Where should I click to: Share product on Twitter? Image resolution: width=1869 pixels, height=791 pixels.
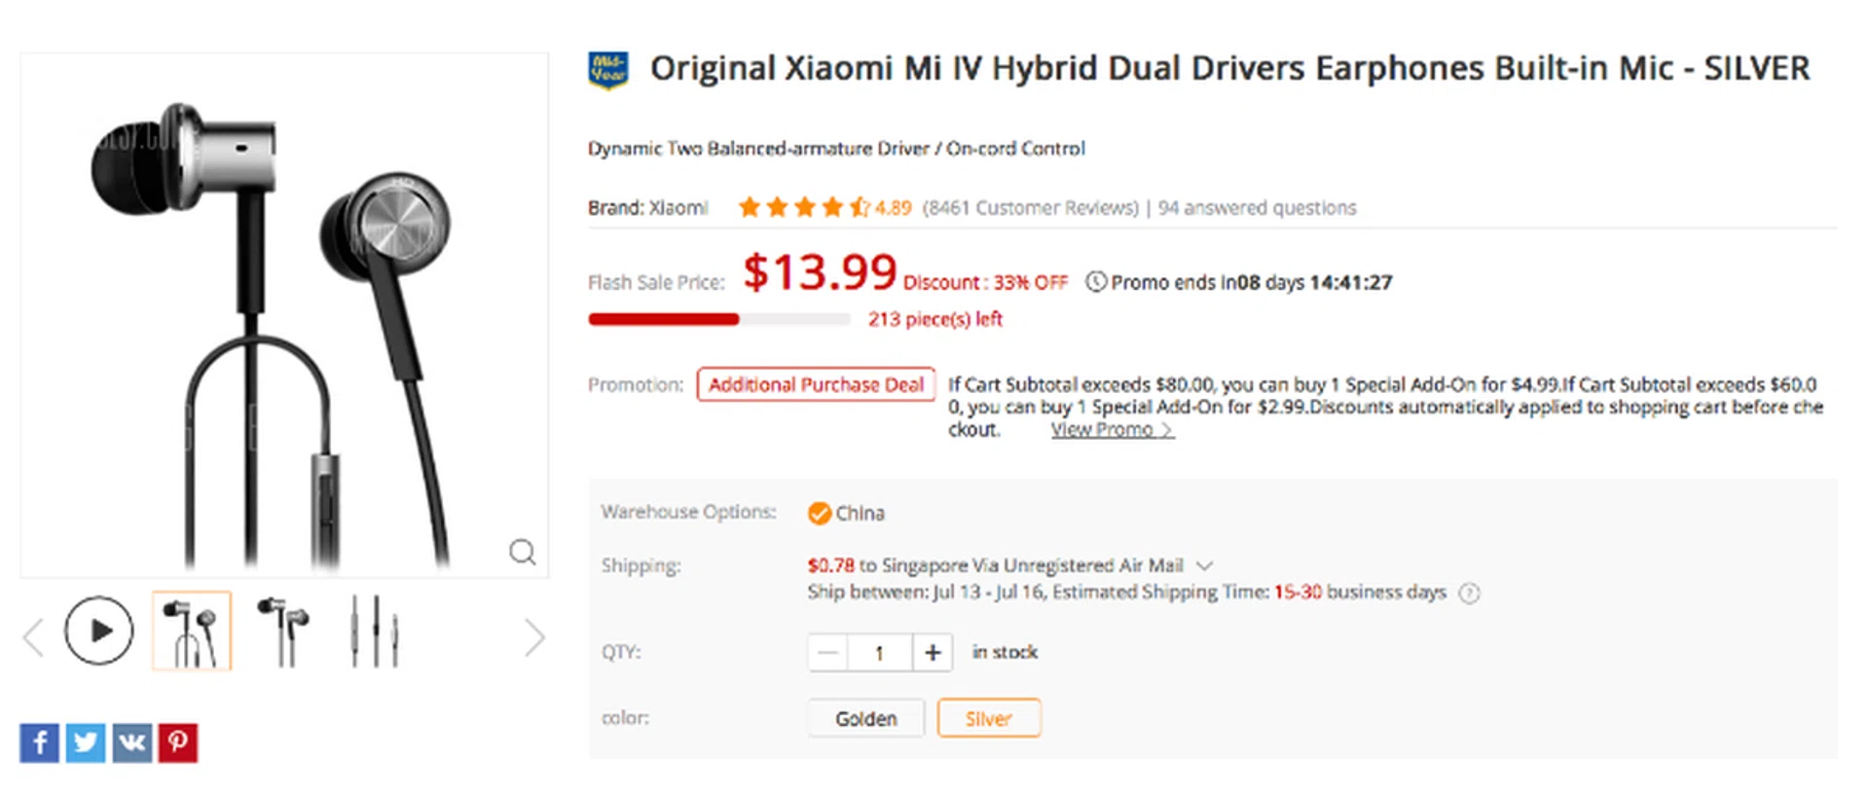(x=86, y=743)
